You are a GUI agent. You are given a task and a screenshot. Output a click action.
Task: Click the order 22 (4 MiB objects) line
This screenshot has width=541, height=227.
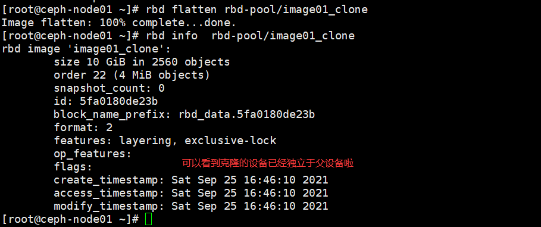tap(132, 75)
